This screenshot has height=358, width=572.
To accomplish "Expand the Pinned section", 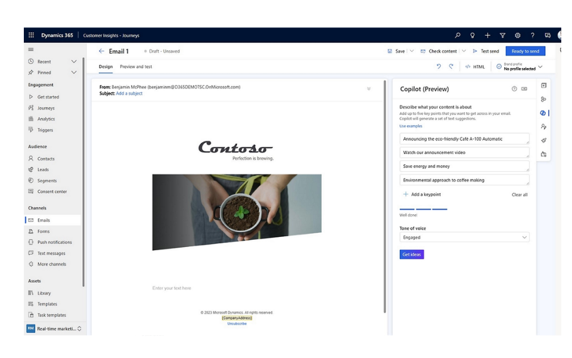I will pos(74,72).
